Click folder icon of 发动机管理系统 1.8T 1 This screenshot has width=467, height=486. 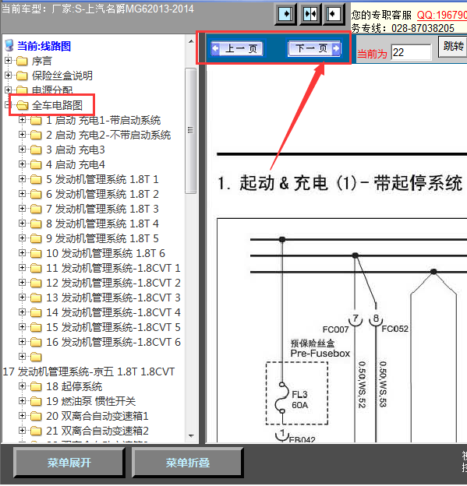pos(36,179)
